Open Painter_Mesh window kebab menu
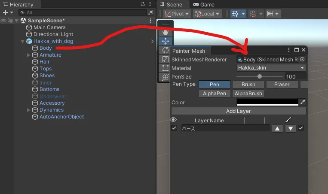Viewport: 328px width, 194px height. click(x=289, y=50)
